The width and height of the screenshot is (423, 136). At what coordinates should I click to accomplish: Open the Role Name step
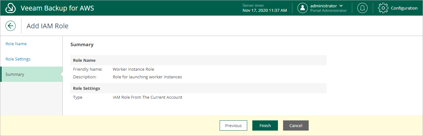click(16, 44)
